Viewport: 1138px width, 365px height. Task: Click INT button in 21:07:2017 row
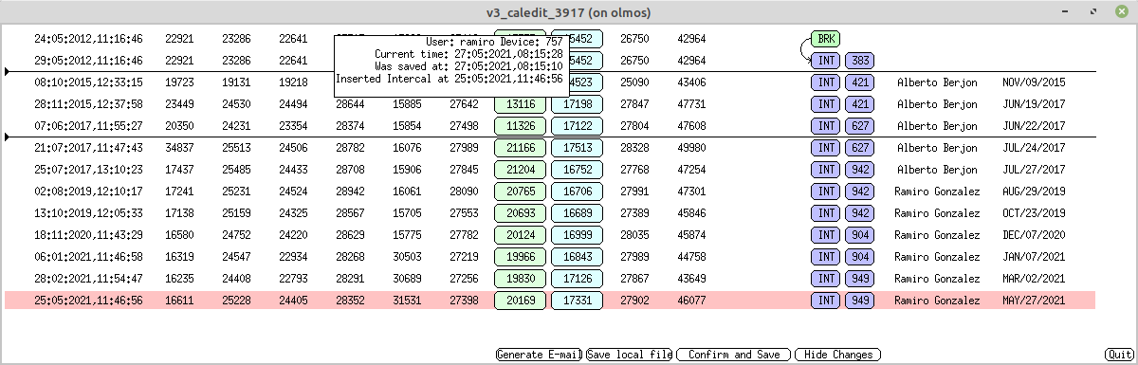[825, 148]
